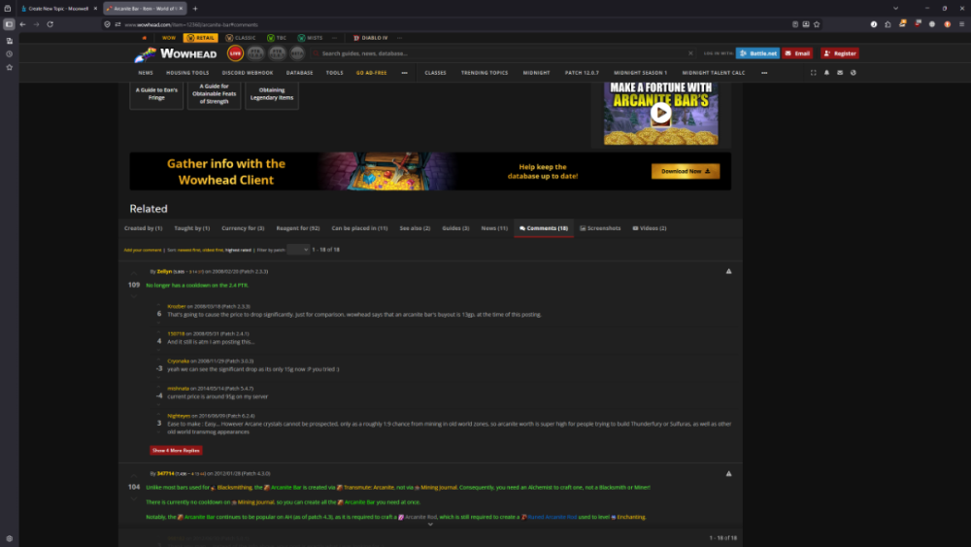
Task: Open DIABLO IV site link
Action: pyautogui.click(x=370, y=38)
